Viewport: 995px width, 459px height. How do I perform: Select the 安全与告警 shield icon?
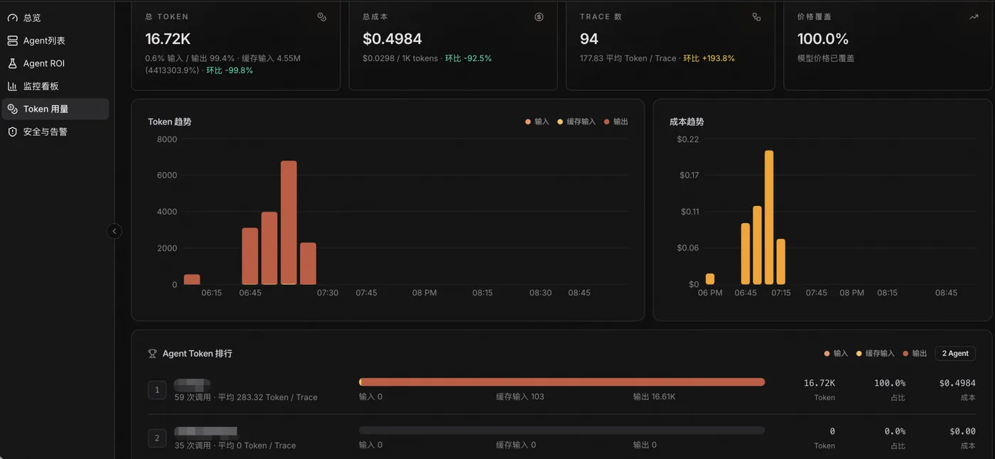point(12,131)
